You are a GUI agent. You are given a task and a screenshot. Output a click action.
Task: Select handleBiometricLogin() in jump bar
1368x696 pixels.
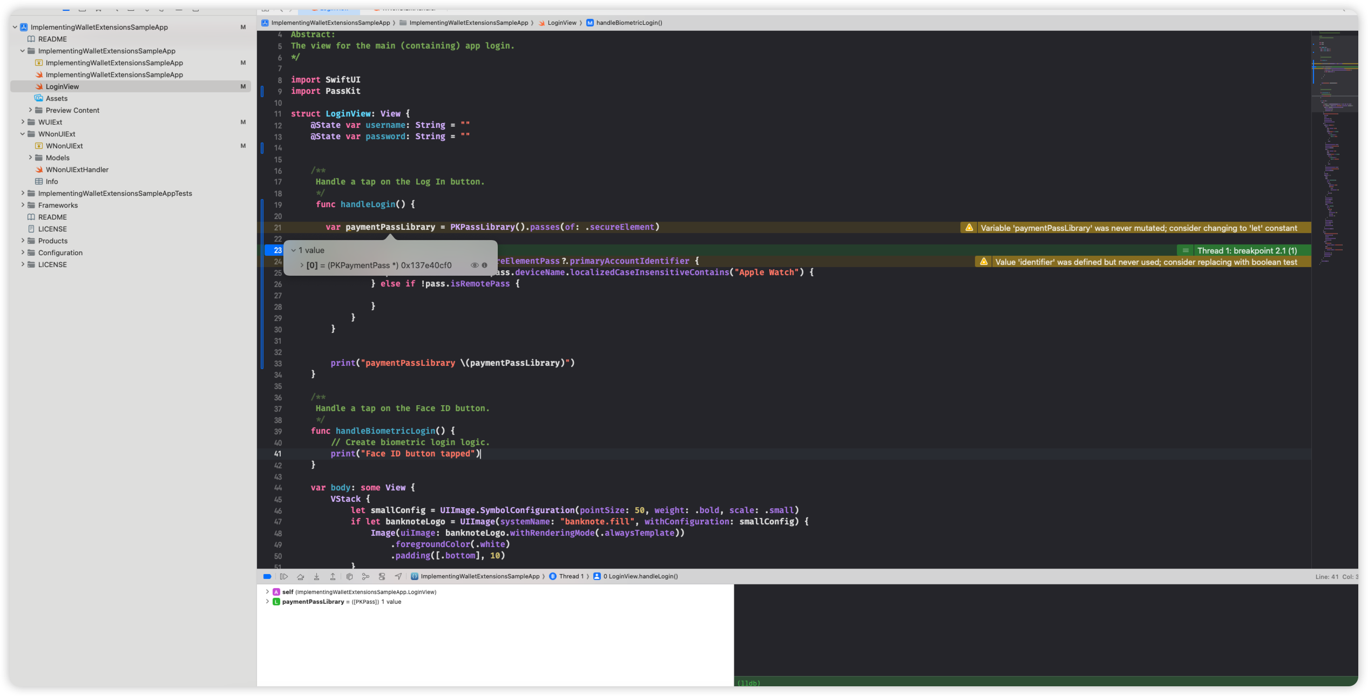tap(628, 23)
